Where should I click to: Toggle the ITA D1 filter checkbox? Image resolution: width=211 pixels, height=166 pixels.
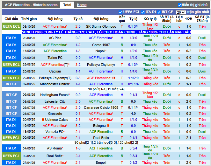pyautogui.click(x=143, y=12)
